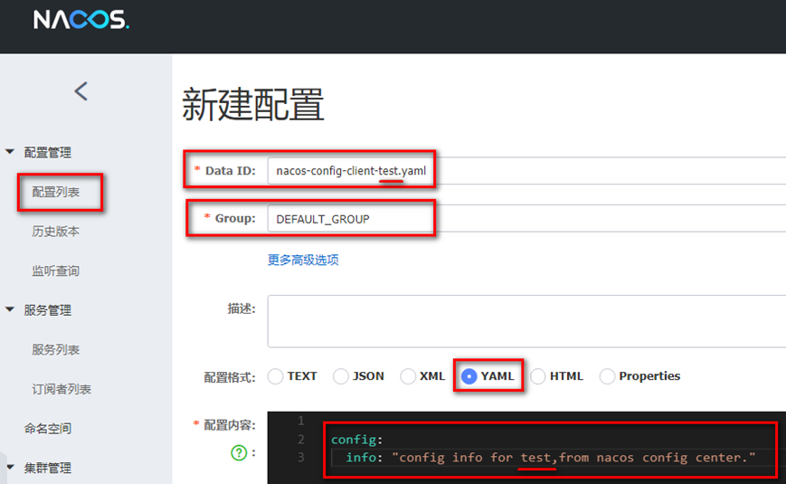This screenshot has width=786, height=484.
Task: Open 服务列表 in the sidebar
Action: 56,350
